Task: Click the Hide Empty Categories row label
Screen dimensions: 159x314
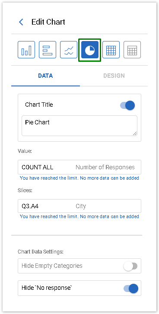Action: click(52, 266)
